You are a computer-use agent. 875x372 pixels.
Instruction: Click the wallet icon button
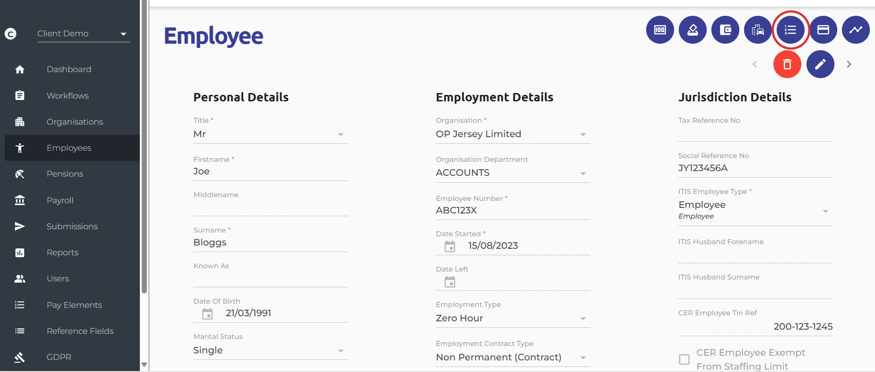click(x=725, y=30)
